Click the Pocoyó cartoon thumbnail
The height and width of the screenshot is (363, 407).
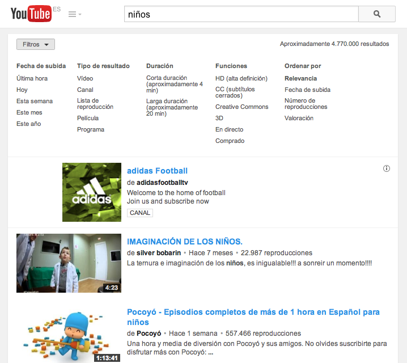click(x=69, y=335)
